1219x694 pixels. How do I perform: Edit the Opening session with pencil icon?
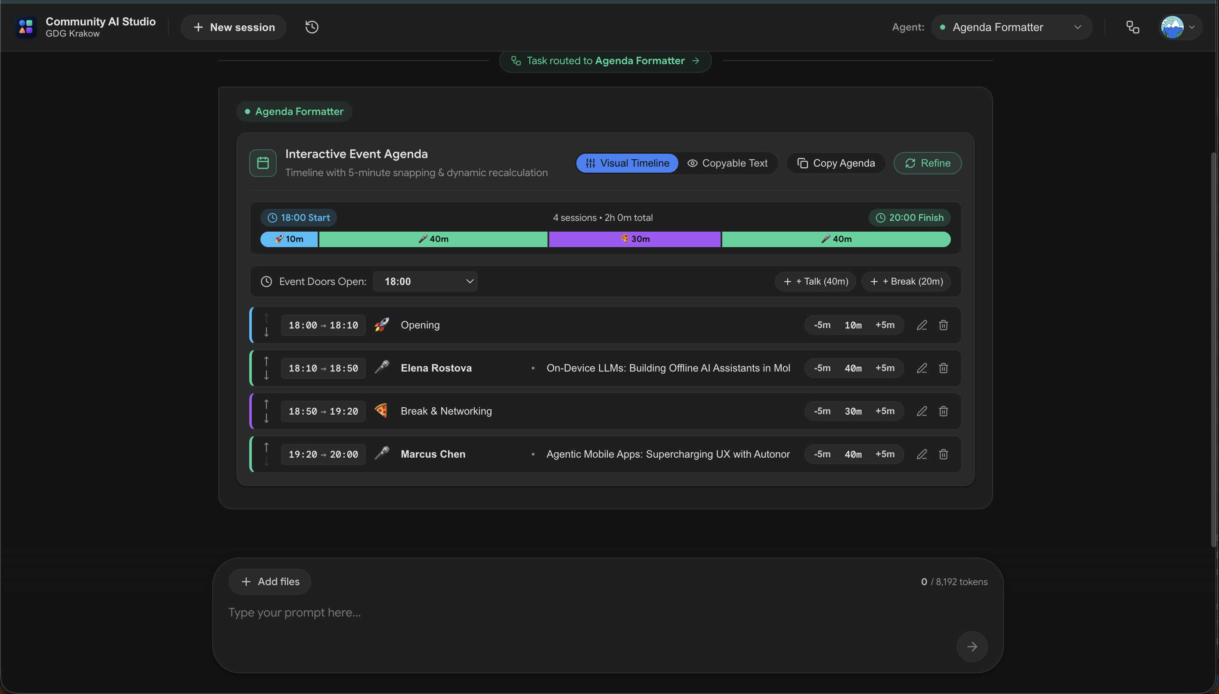tap(922, 325)
